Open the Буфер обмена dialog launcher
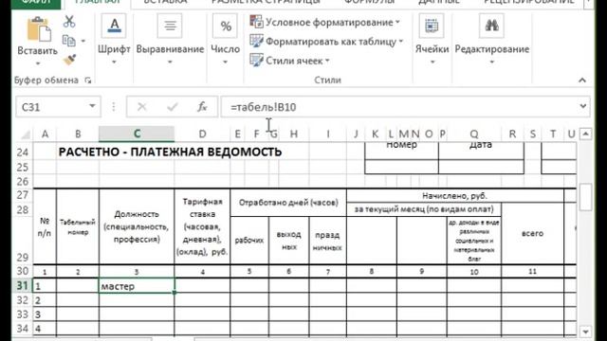This screenshot has width=607, height=341. (x=88, y=81)
